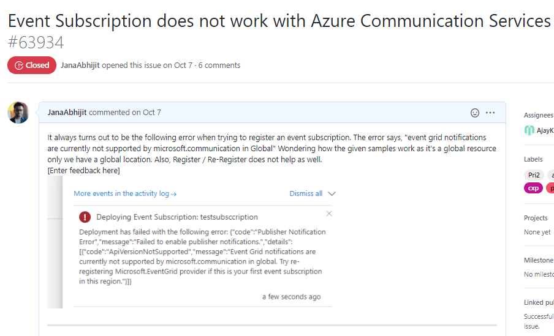Click the Labels sidebar heading
The height and width of the screenshot is (336, 554).
pyautogui.click(x=533, y=159)
